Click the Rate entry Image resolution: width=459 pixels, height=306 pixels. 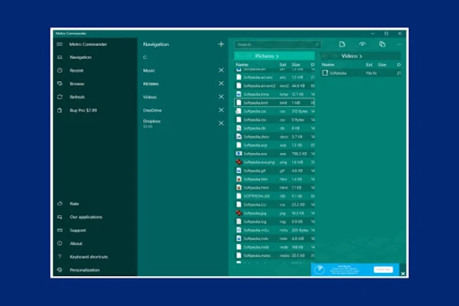[74, 203]
